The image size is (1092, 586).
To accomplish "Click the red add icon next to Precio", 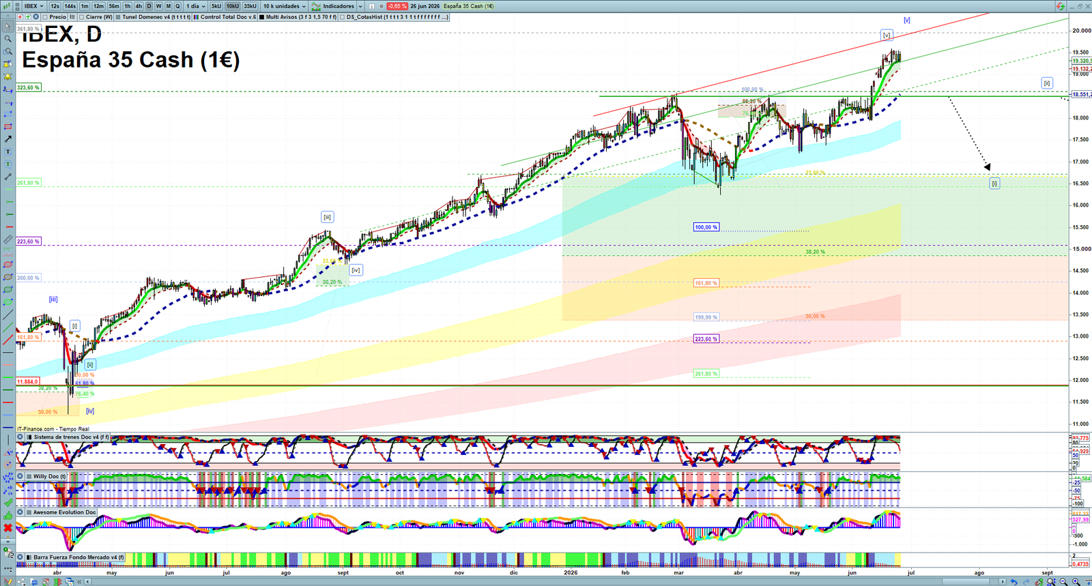I will coord(20,17).
